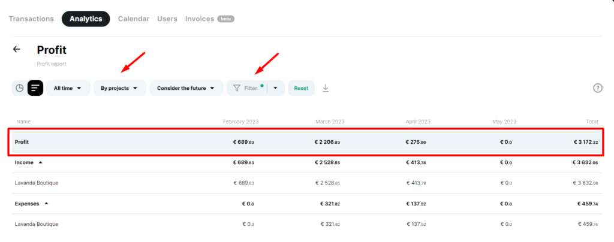Click the March 2023 column header
614x242 pixels.
(x=330, y=122)
